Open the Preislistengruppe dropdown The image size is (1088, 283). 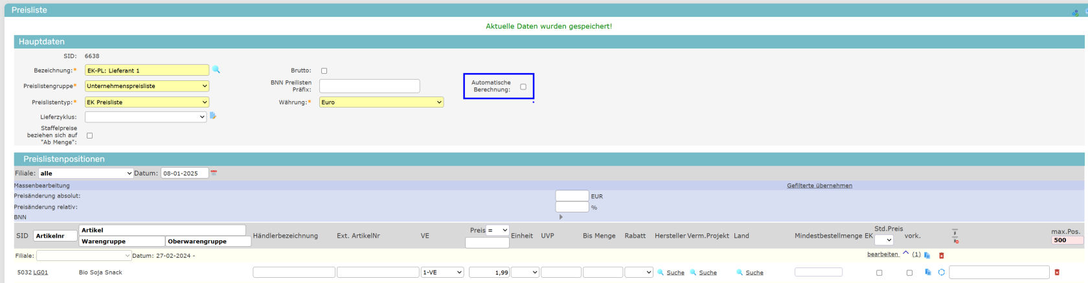click(147, 86)
